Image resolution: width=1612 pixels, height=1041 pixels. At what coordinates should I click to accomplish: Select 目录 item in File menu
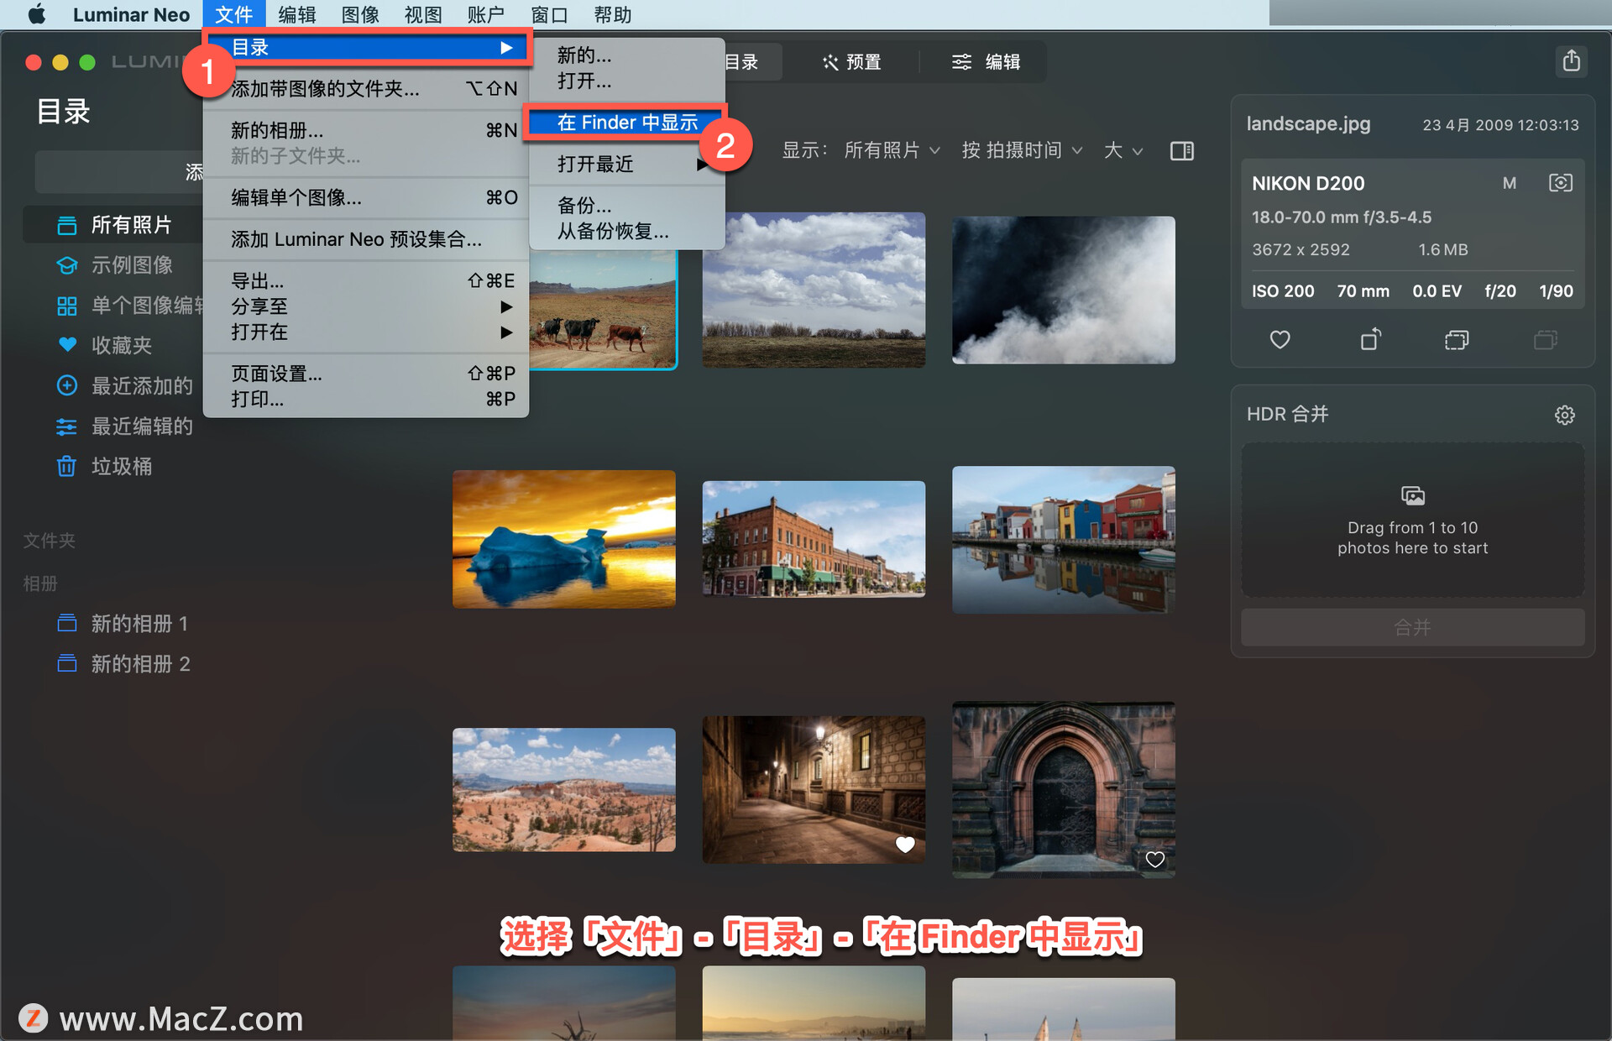coord(366,48)
